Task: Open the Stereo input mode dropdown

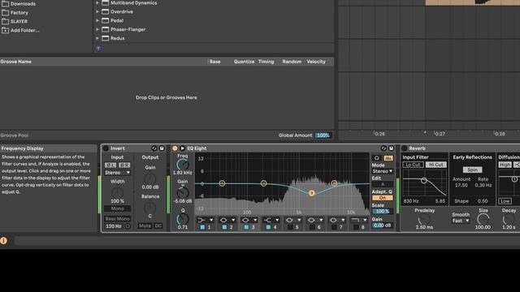Action: (x=117, y=173)
